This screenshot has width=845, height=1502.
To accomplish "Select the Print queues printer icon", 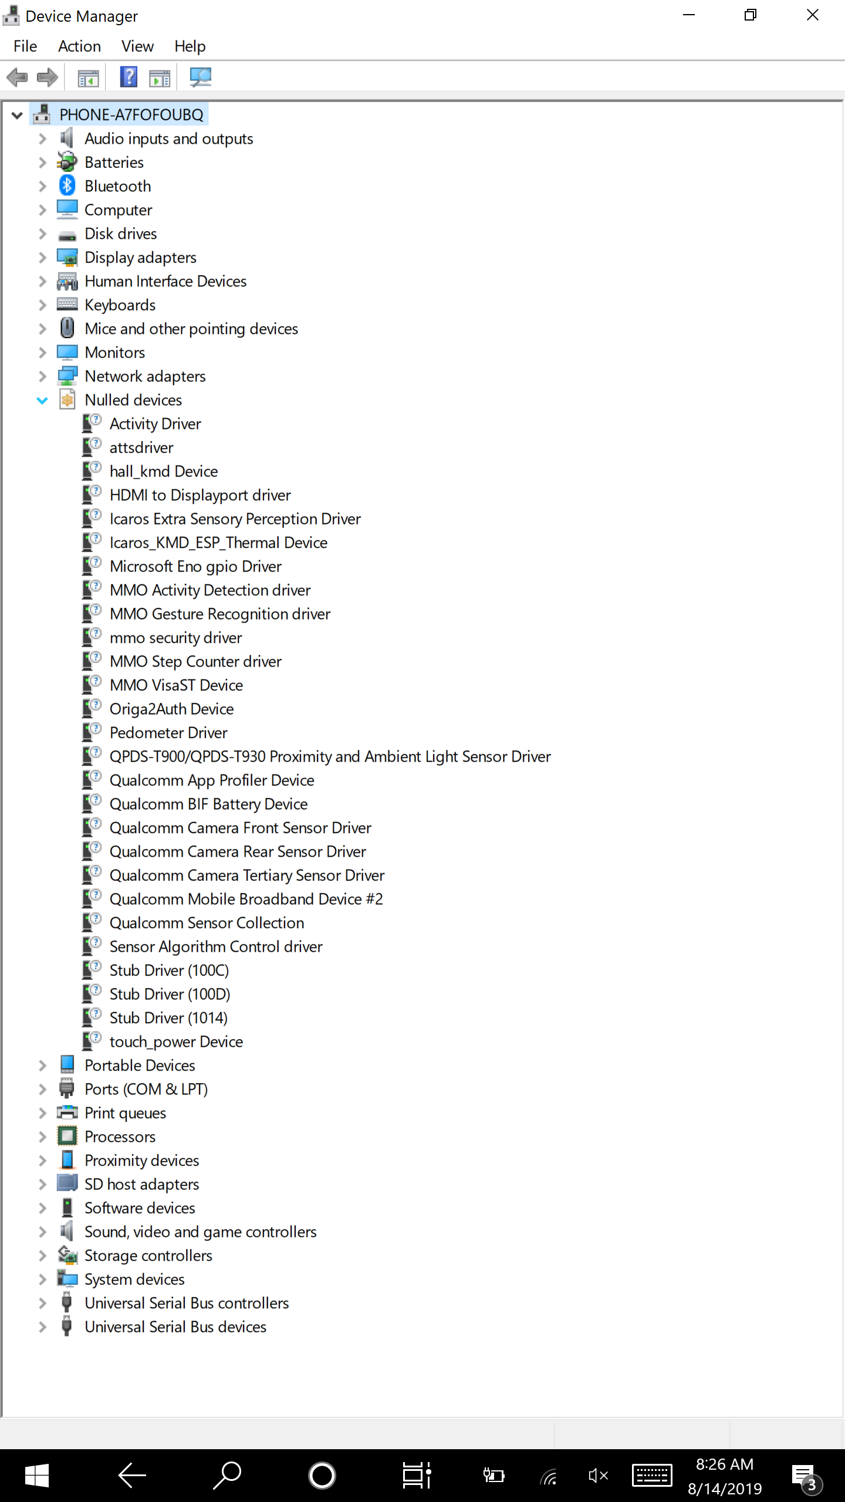I will click(x=67, y=1112).
